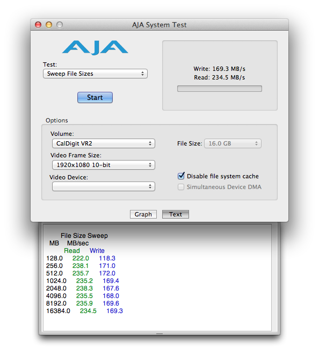Click the AJA System Test title
This screenshot has width=319, height=348.
click(160, 25)
